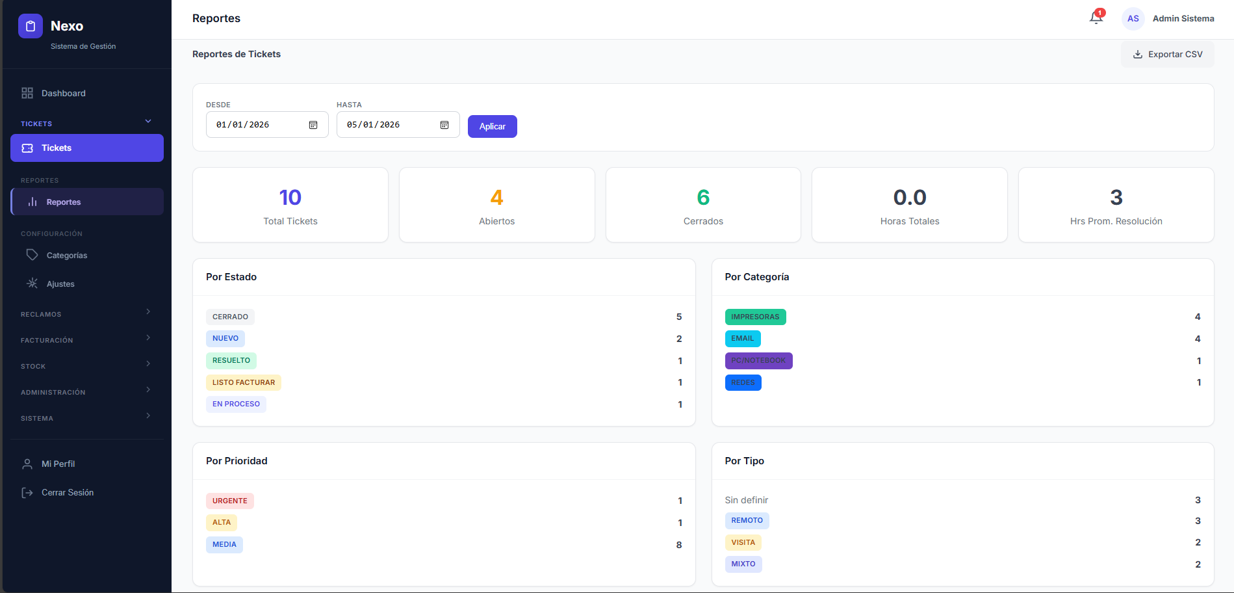1234x593 pixels.
Task: Collapse the Tickets sidebar section
Action: [148, 122]
